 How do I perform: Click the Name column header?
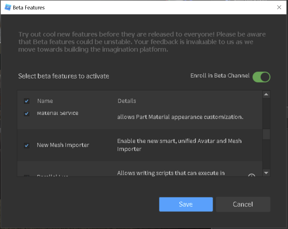(45, 101)
